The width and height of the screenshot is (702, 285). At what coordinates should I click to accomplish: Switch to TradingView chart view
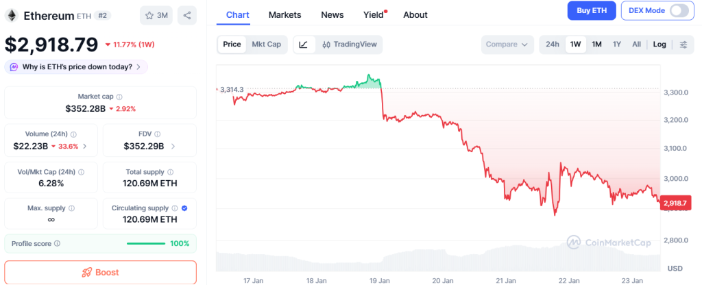tap(350, 45)
